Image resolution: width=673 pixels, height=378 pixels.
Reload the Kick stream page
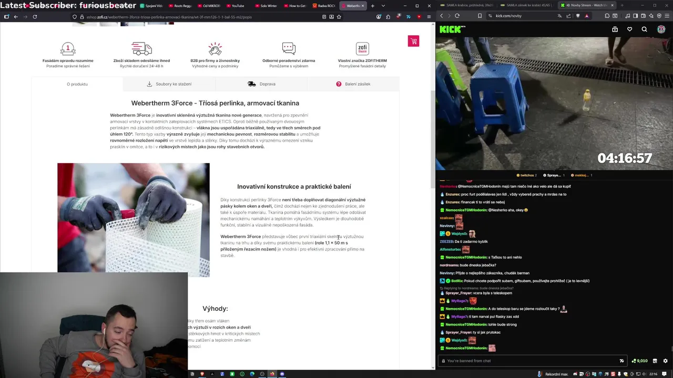[457, 16]
